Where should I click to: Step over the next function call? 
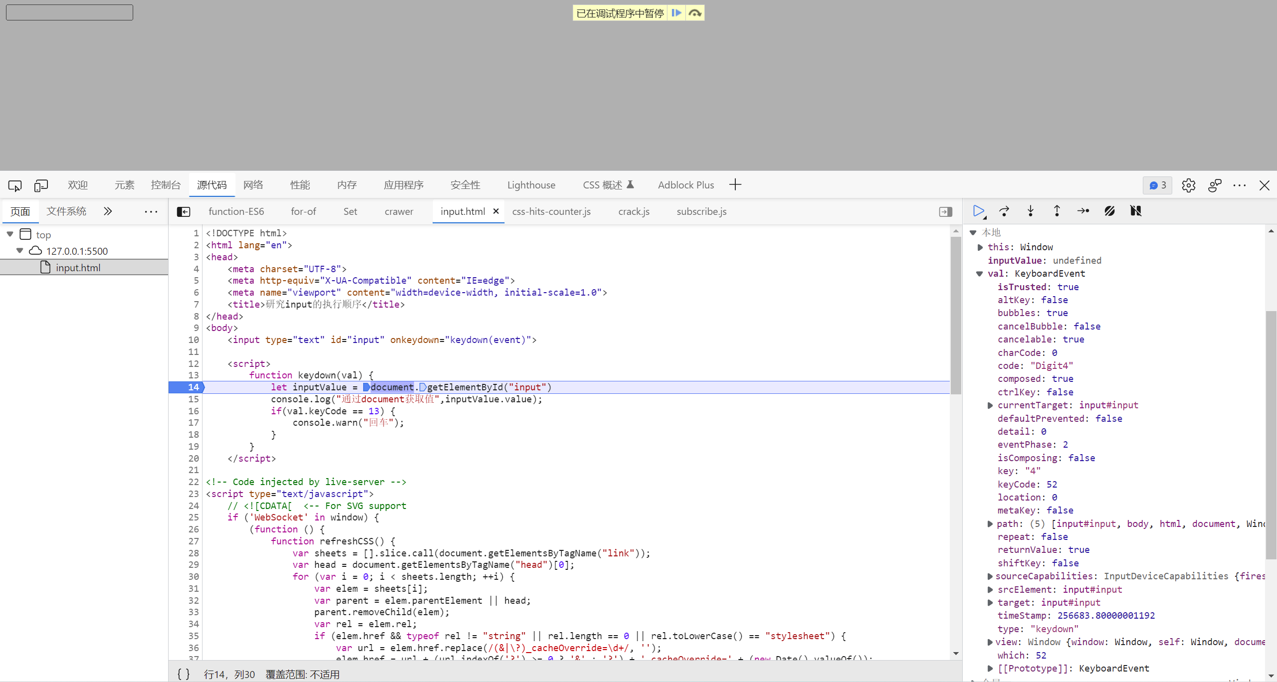coord(1004,211)
